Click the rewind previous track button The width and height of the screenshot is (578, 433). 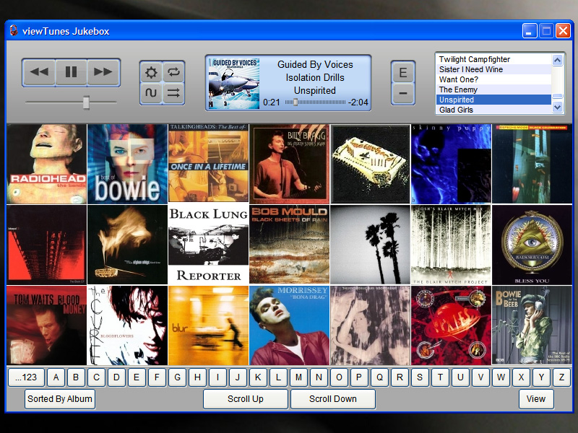pos(39,71)
